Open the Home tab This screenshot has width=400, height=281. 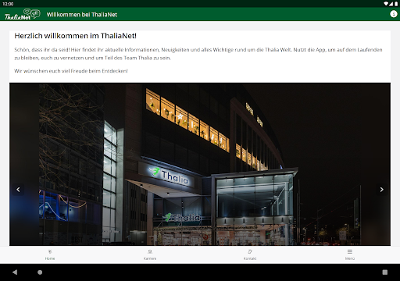pos(50,254)
